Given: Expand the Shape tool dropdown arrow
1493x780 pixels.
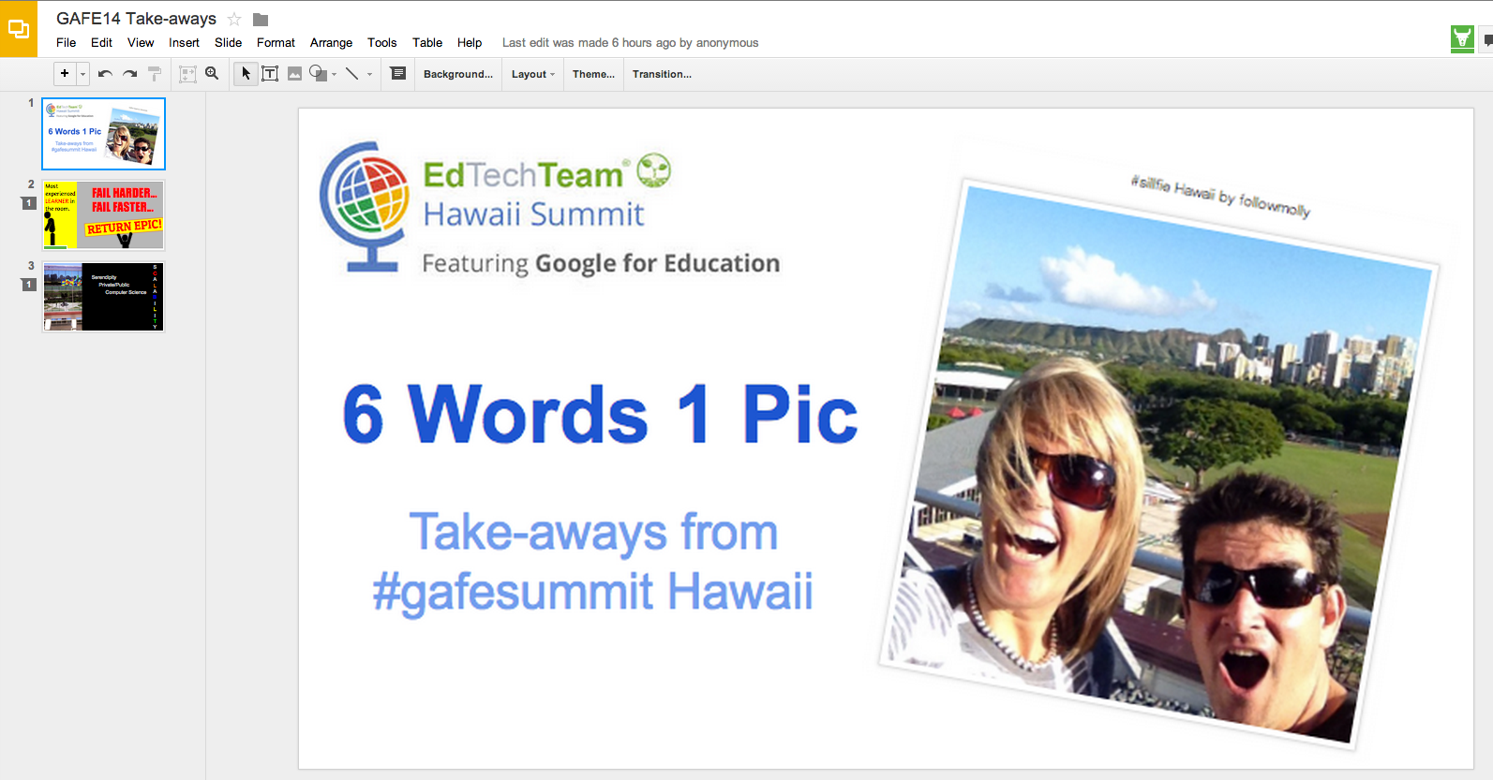Looking at the screenshot, I should (x=335, y=74).
